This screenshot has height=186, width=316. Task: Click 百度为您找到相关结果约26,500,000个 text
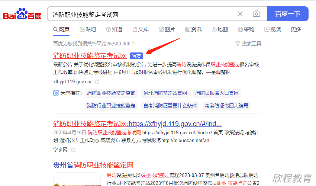point(94,44)
